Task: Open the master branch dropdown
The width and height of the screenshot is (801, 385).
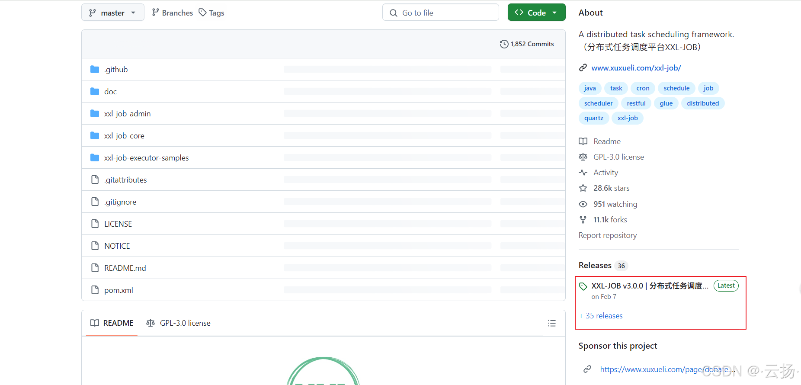Action: pyautogui.click(x=113, y=13)
